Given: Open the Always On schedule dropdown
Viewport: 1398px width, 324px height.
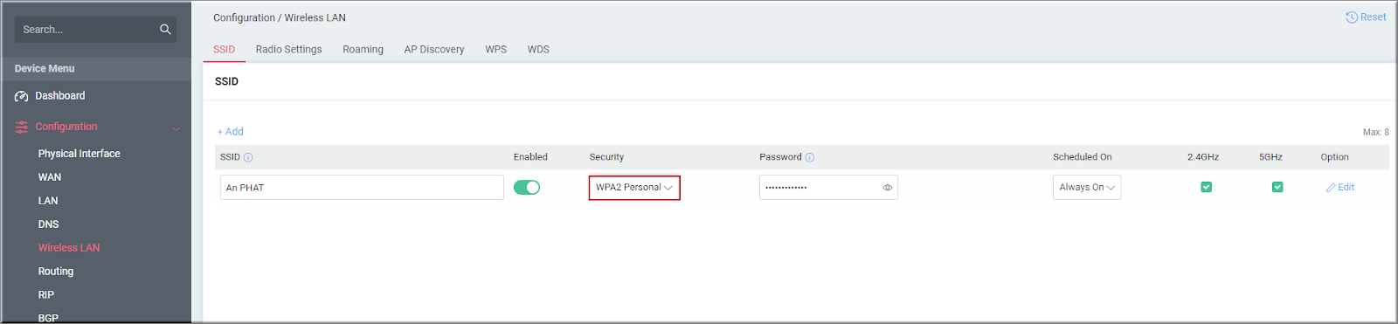Looking at the screenshot, I should click(1087, 188).
